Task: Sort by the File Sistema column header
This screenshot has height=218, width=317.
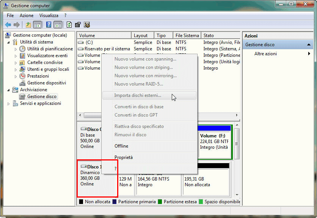Action: click(187, 36)
